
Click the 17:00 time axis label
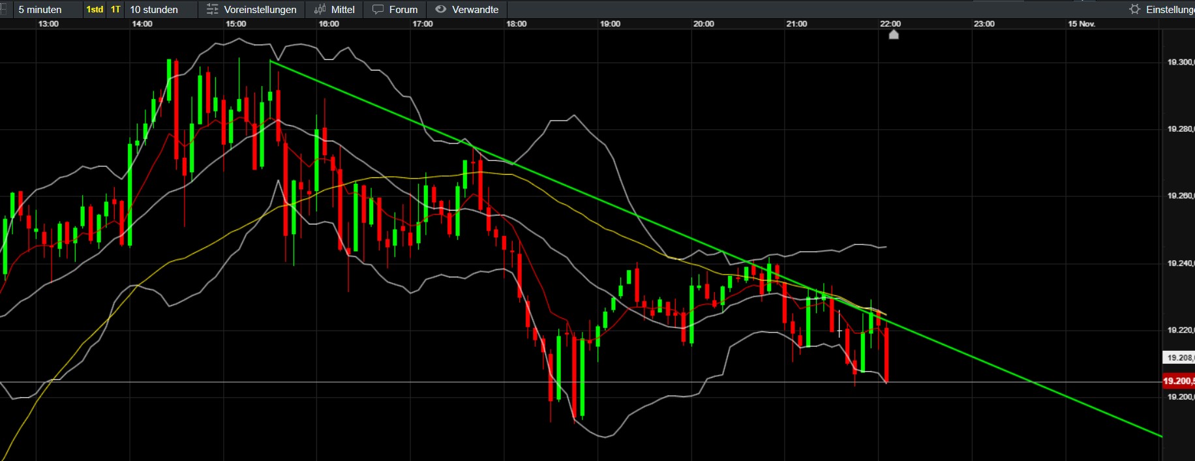pyautogui.click(x=423, y=24)
